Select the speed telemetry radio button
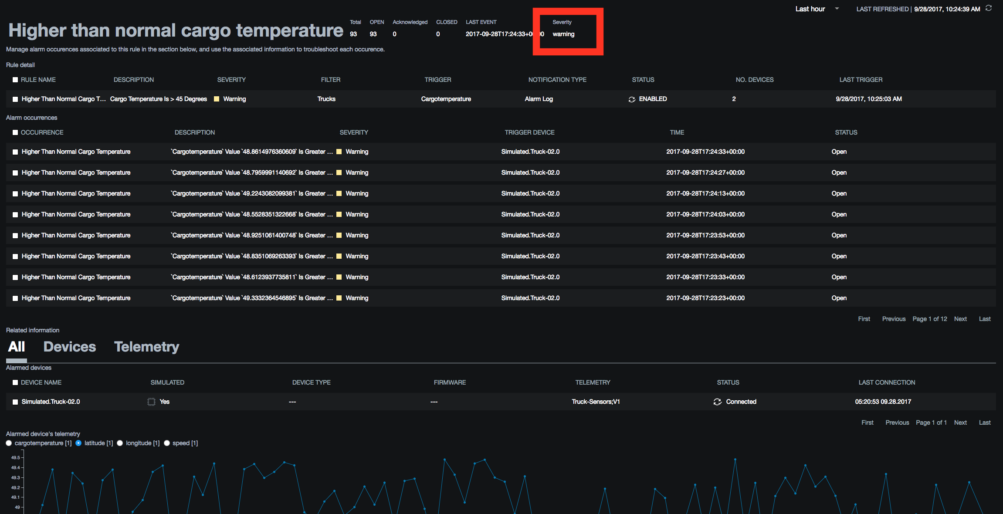 167,443
